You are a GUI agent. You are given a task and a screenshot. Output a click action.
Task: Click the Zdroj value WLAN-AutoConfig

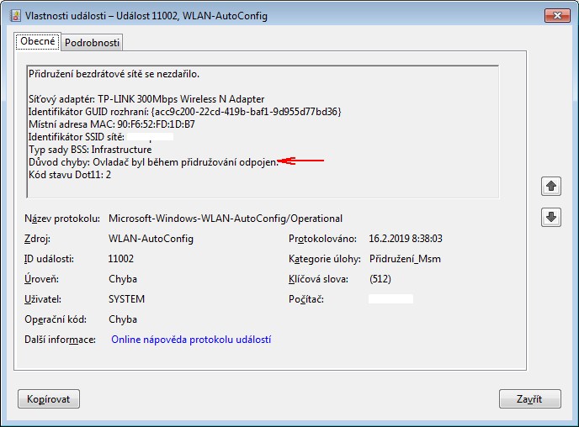[x=151, y=239]
